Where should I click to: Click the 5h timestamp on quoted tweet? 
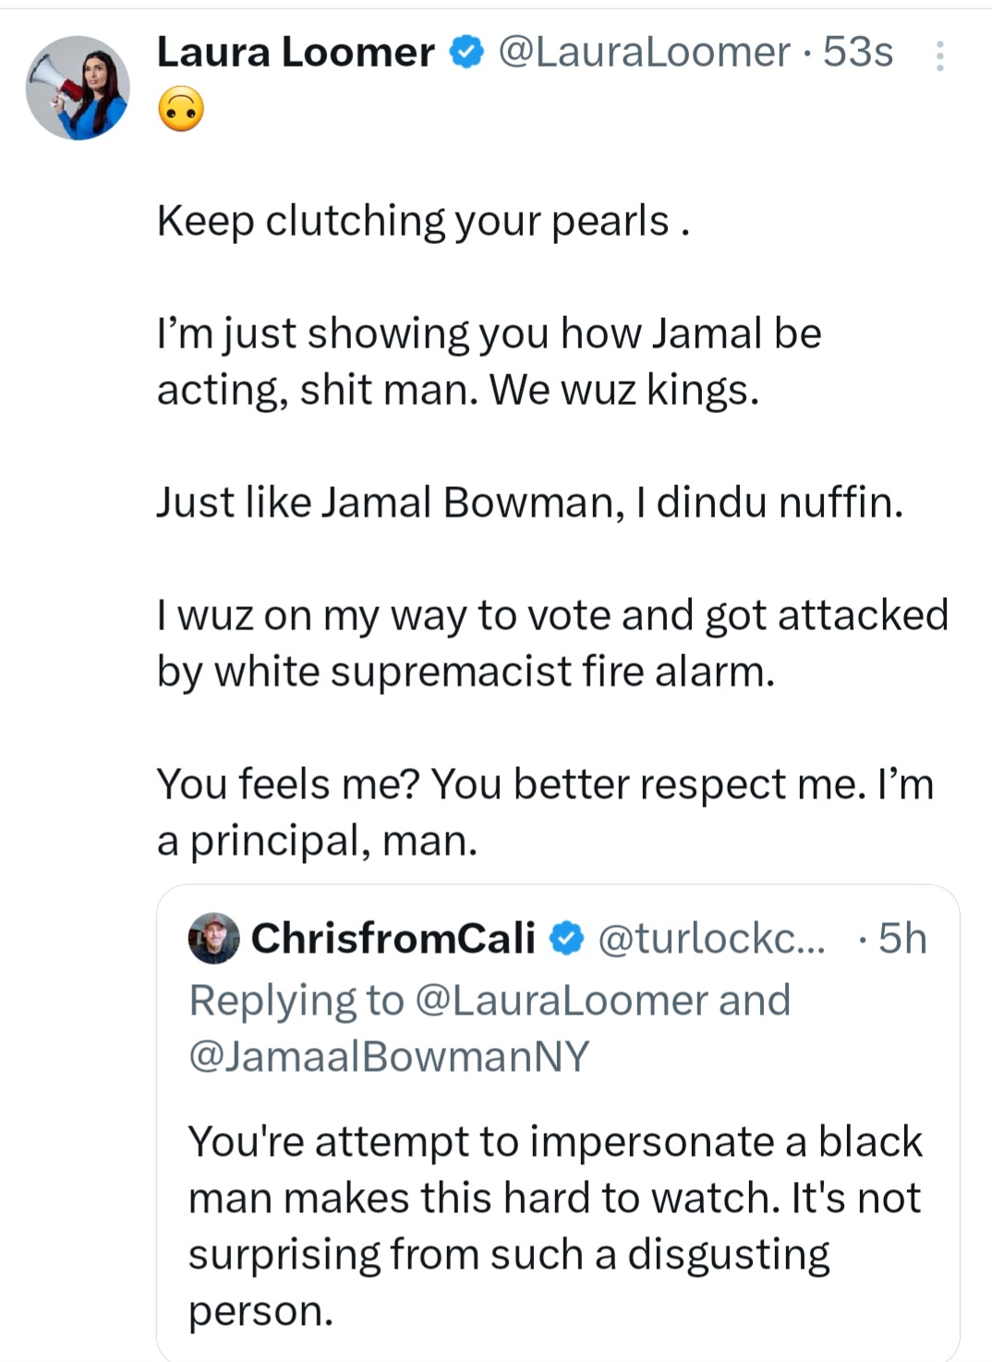[902, 938]
